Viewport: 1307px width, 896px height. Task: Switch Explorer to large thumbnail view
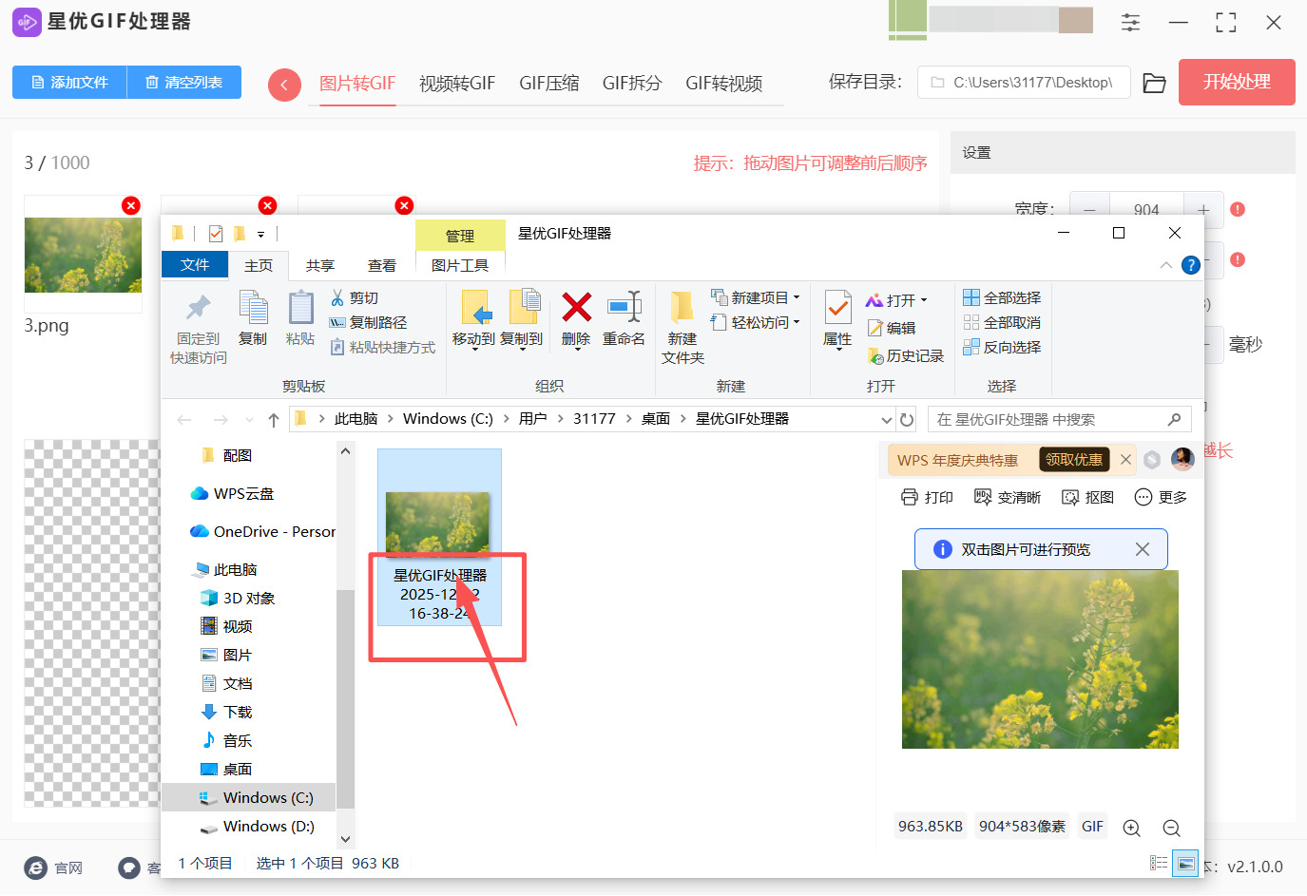[x=1184, y=863]
